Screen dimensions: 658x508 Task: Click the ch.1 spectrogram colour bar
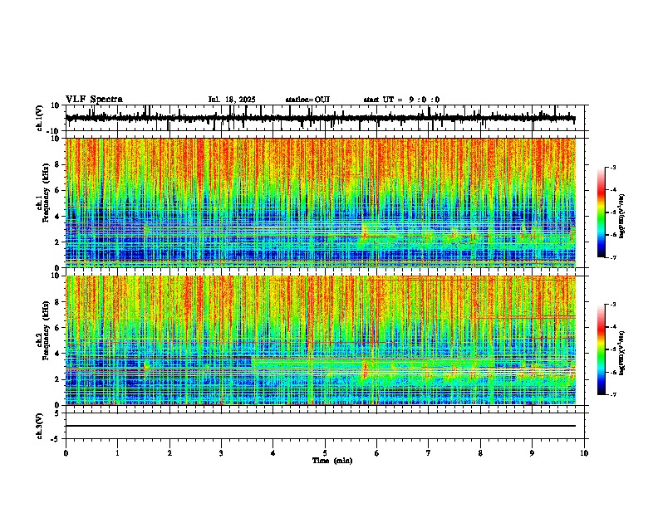click(x=602, y=212)
